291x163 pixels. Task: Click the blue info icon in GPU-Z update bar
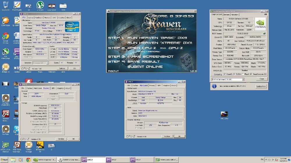214,86
